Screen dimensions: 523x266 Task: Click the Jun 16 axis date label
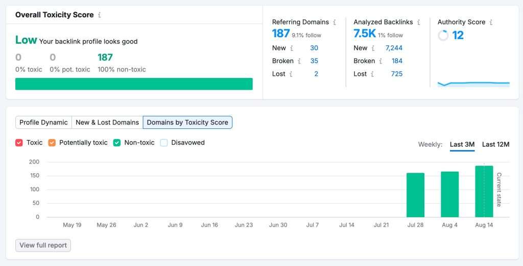point(209,225)
